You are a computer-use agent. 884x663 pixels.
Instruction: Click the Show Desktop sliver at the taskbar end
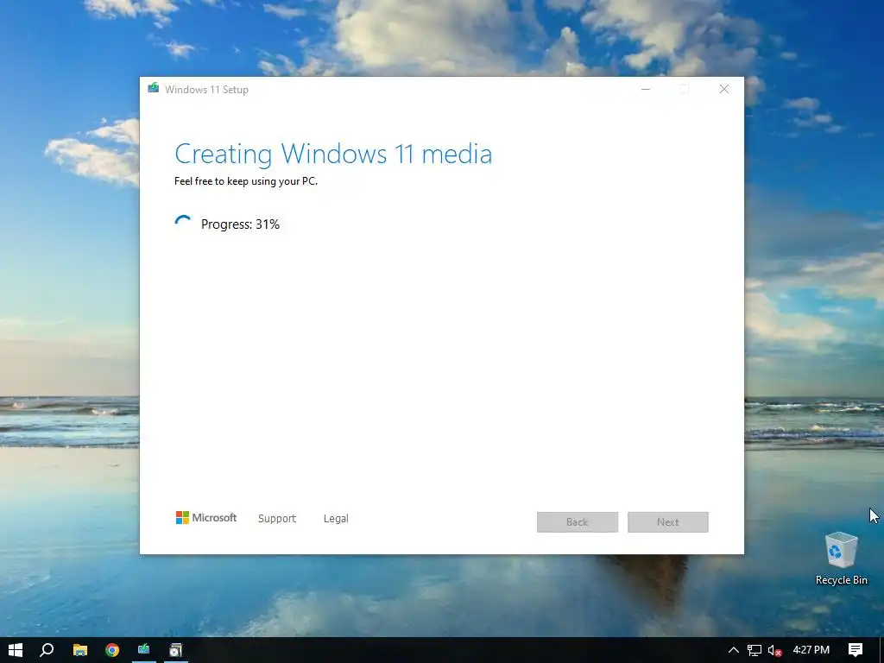point(881,650)
